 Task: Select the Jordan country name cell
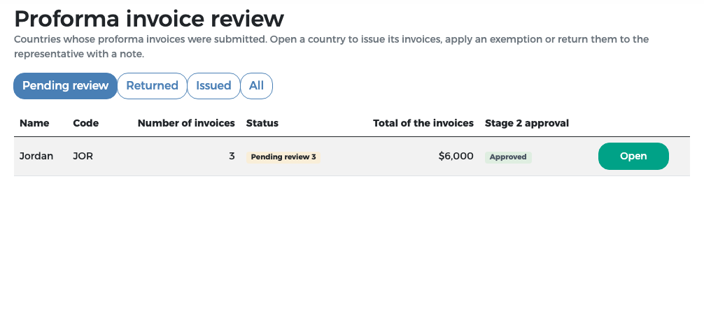(36, 156)
